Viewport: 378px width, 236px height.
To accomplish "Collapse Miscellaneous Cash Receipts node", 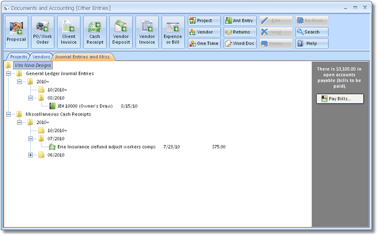I will [8, 114].
